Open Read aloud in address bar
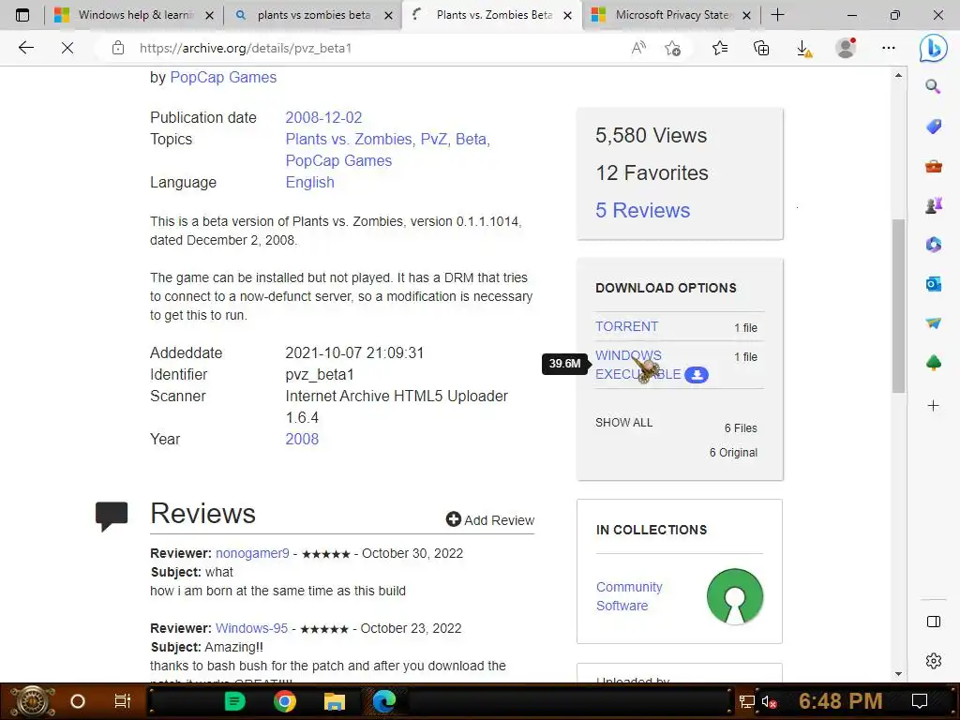The height and width of the screenshot is (720, 960). [638, 48]
